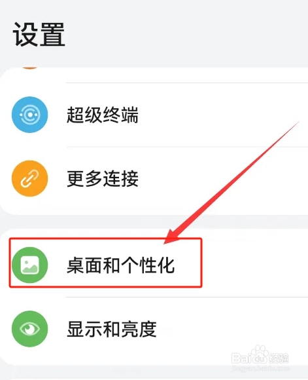Image resolution: width=308 pixels, height=380 pixels.
Task: Click the red arrow's tip
Action: pyautogui.click(x=166, y=242)
